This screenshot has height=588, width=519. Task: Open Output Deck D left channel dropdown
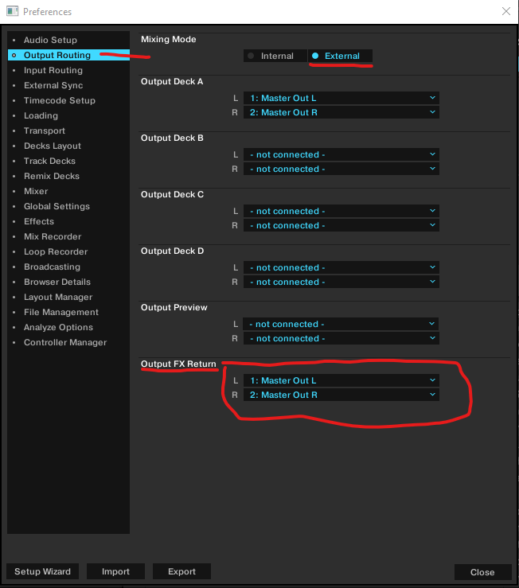(341, 267)
